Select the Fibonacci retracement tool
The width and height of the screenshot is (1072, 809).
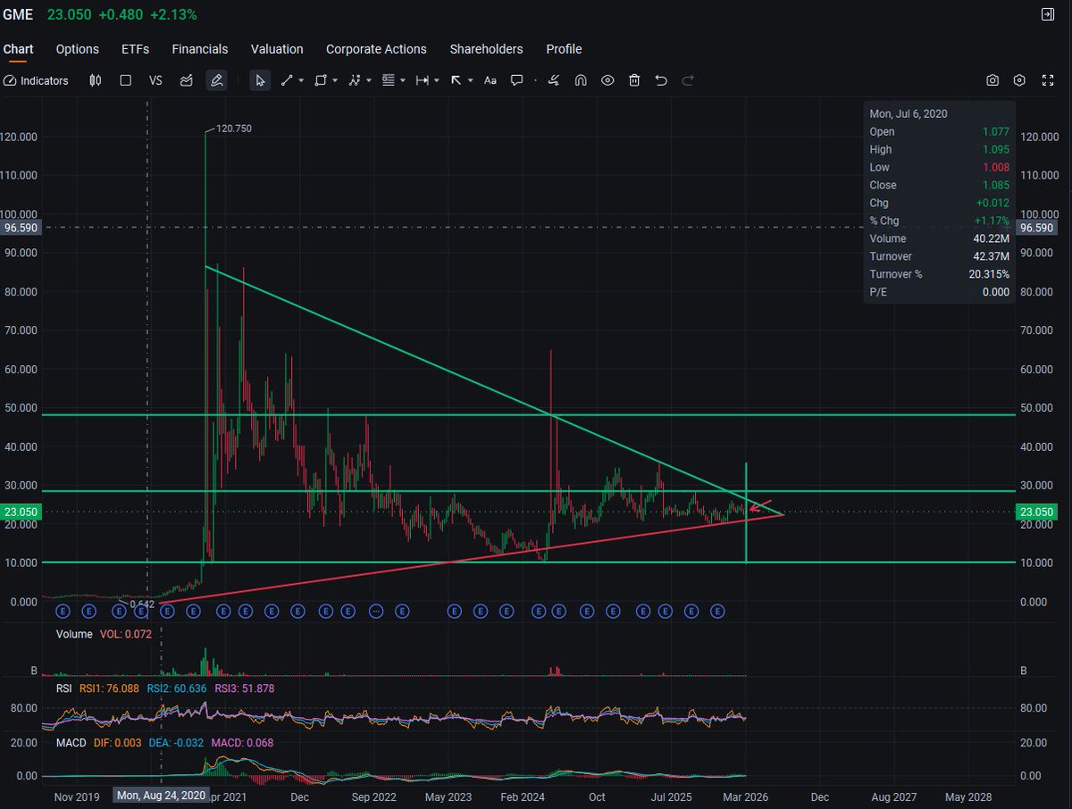389,80
